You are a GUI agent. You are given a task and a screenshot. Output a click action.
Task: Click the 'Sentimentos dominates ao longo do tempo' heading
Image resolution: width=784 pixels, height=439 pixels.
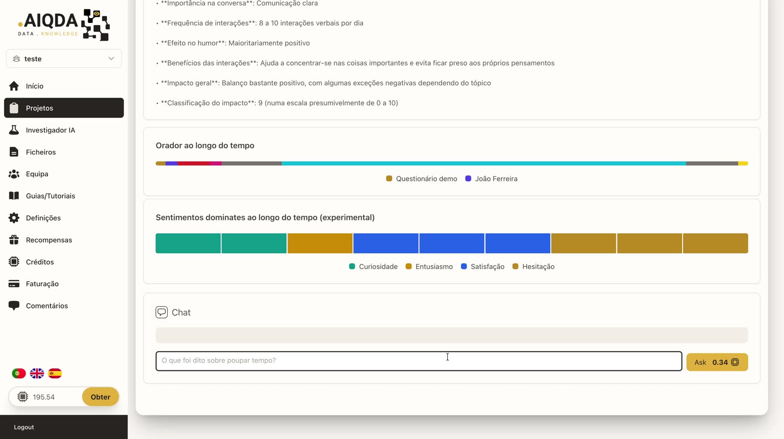[265, 218]
